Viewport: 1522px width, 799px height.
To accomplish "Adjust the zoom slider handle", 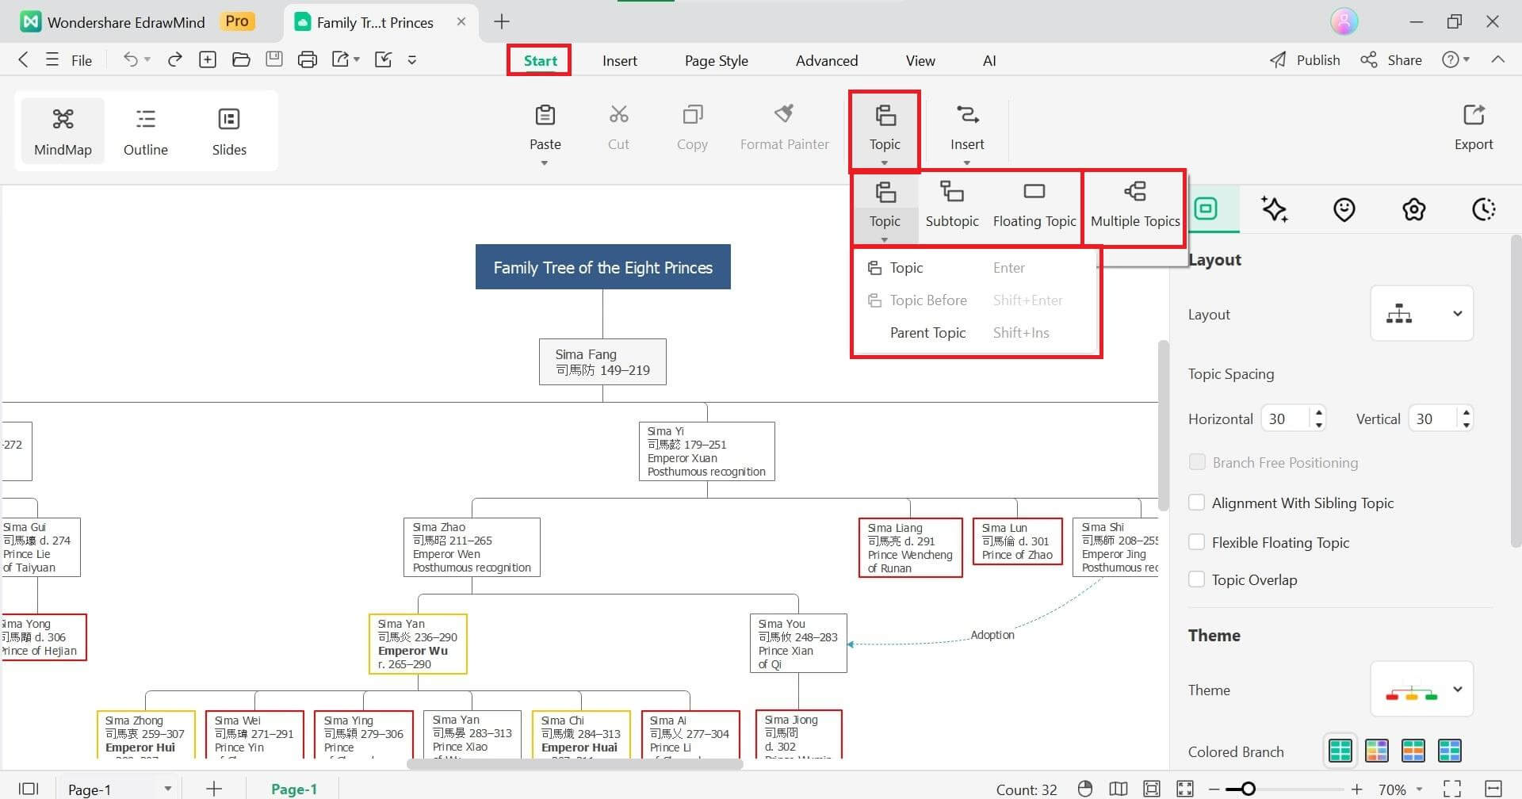I will pos(1248,789).
